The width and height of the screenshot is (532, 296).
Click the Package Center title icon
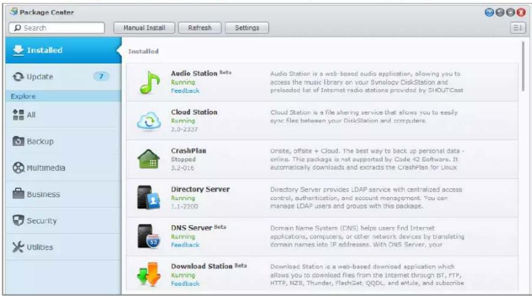[x=13, y=12]
